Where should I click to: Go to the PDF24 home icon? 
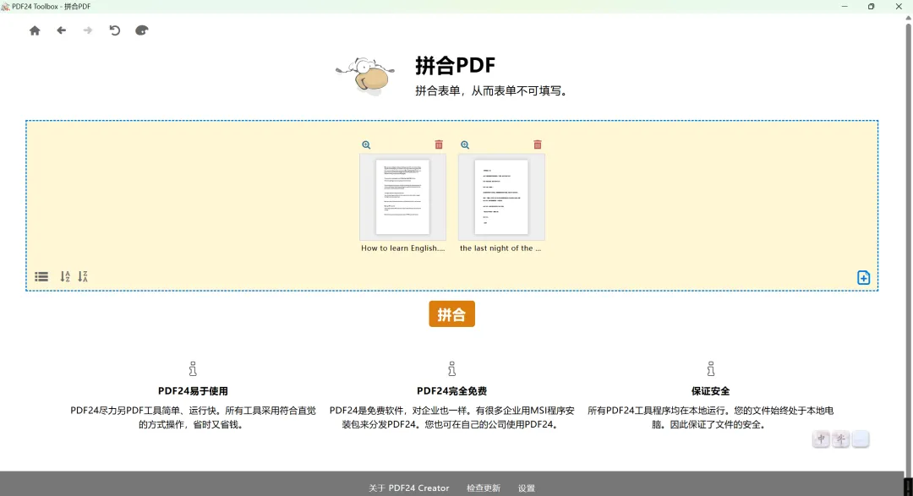click(35, 30)
